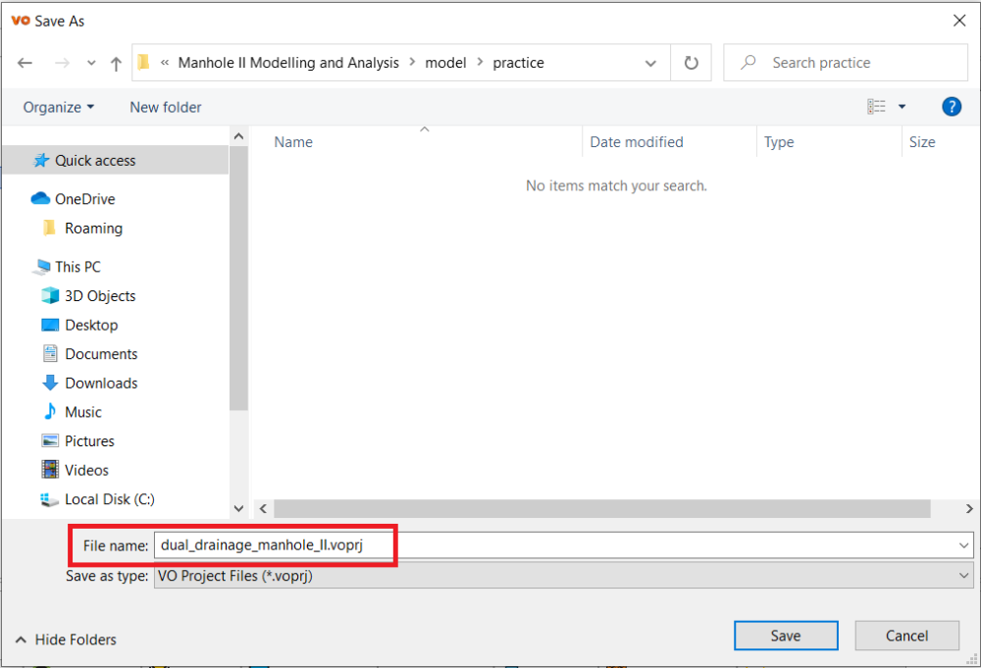
Task: Click the Cancel button
Action: click(906, 636)
